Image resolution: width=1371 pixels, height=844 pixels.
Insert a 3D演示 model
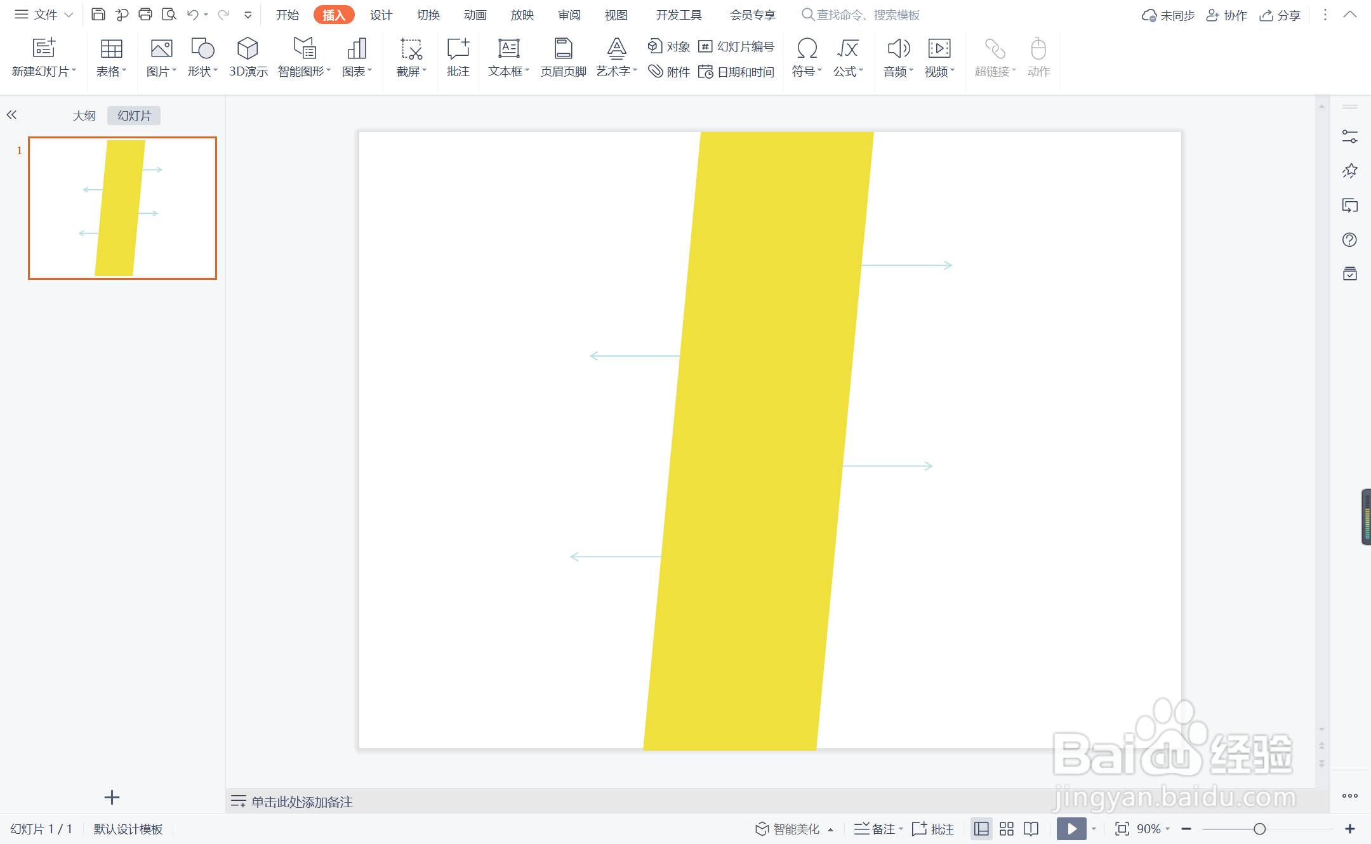point(248,57)
